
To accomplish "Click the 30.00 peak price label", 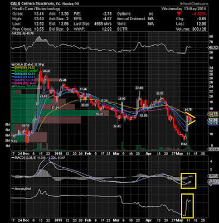I will point(46,71).
